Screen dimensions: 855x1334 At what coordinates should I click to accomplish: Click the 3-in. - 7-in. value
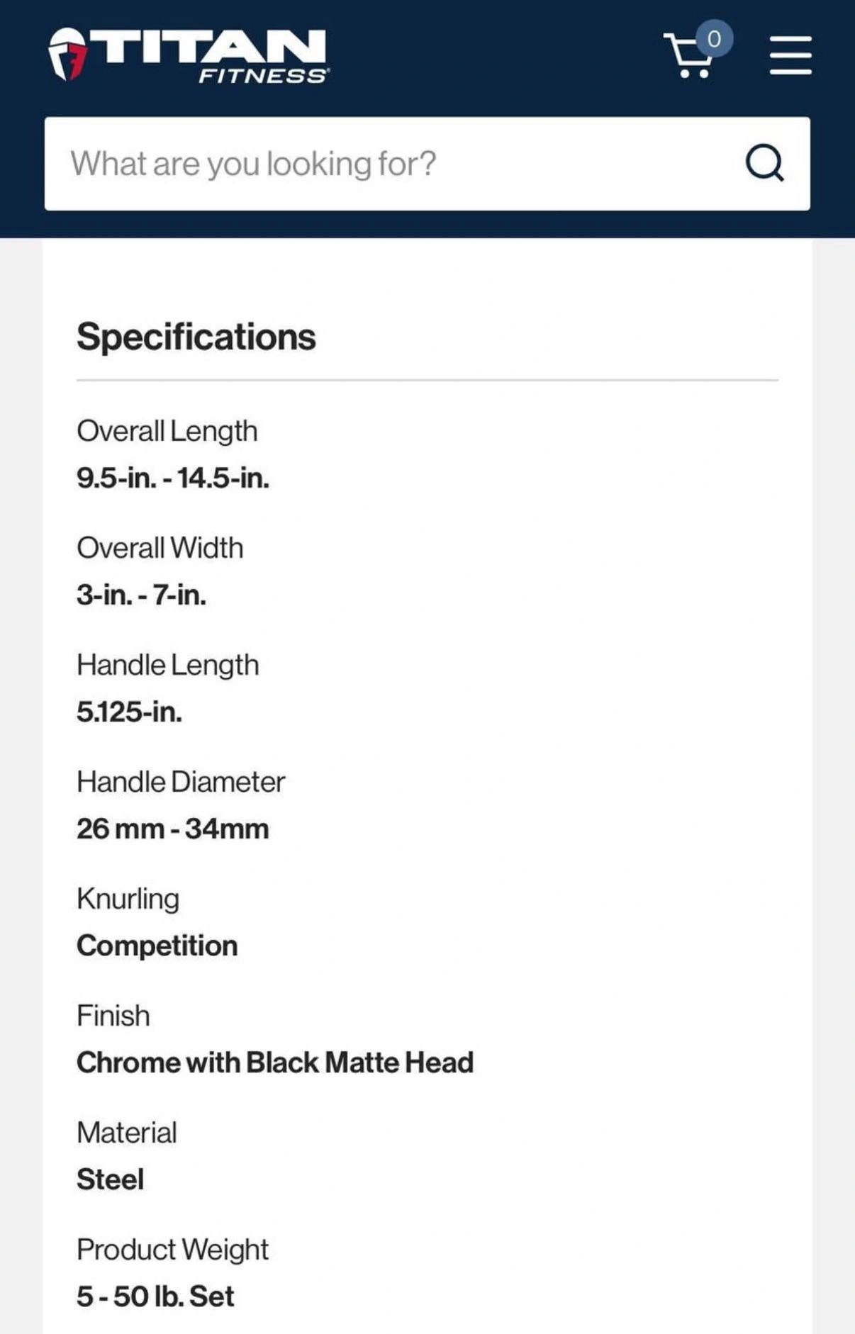pyautogui.click(x=142, y=595)
